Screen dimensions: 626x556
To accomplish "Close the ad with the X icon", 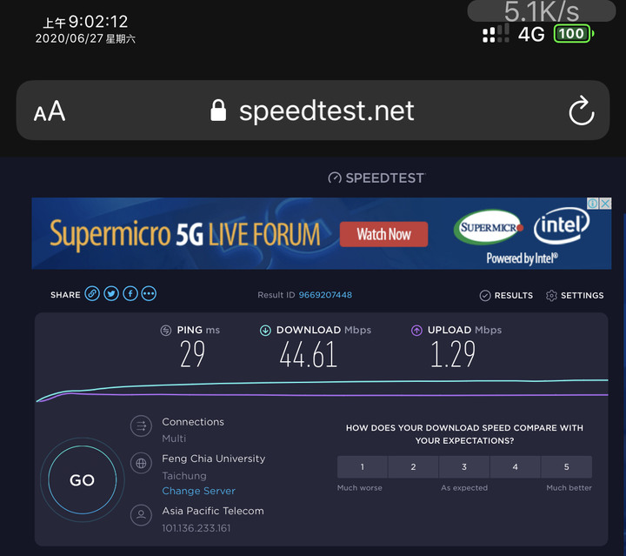I will [605, 204].
